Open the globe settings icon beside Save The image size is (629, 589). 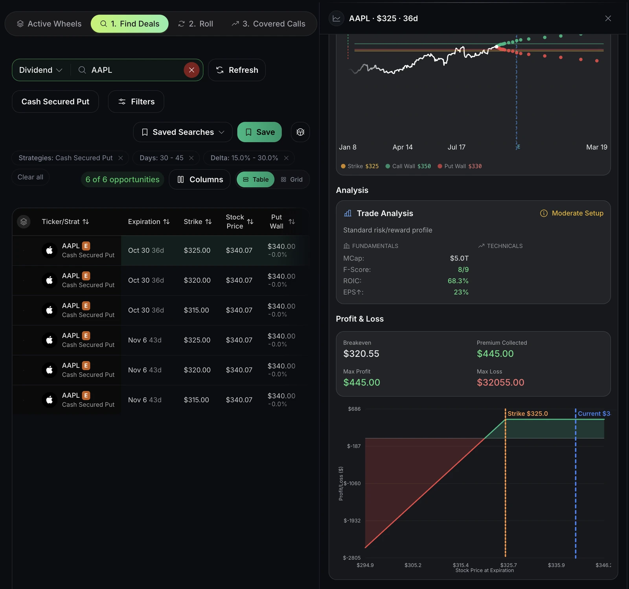[x=300, y=132]
